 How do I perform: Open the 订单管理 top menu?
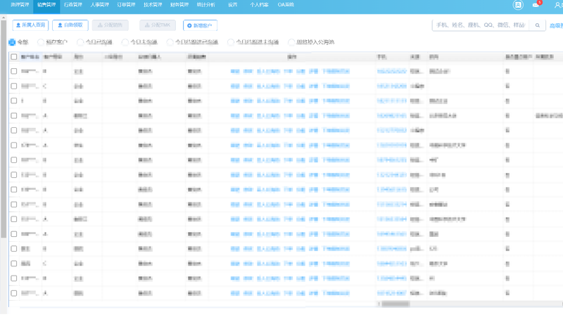pyautogui.click(x=126, y=5)
